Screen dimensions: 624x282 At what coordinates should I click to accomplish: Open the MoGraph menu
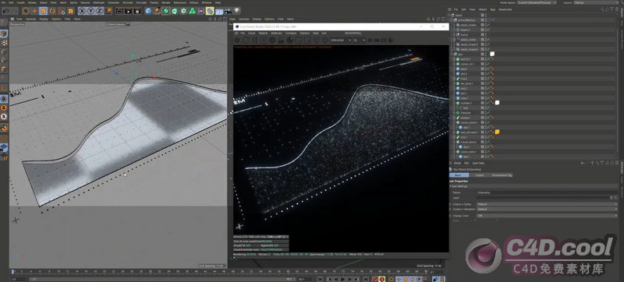coord(99,2)
